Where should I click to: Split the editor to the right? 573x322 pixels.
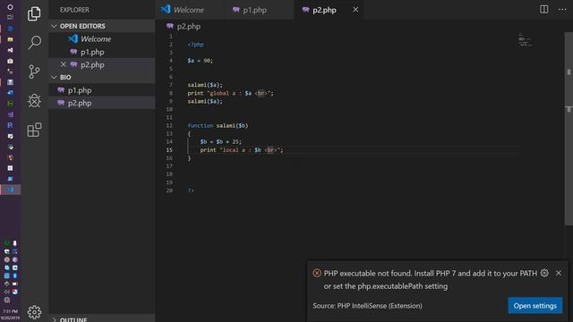point(543,10)
